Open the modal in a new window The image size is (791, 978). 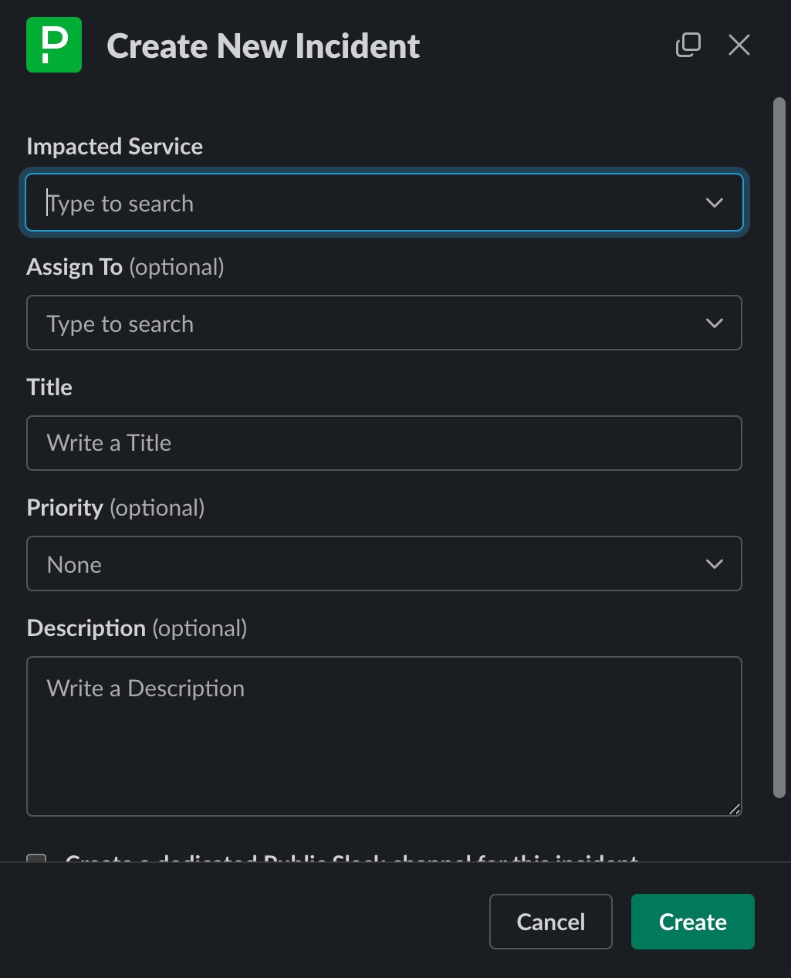[688, 45]
